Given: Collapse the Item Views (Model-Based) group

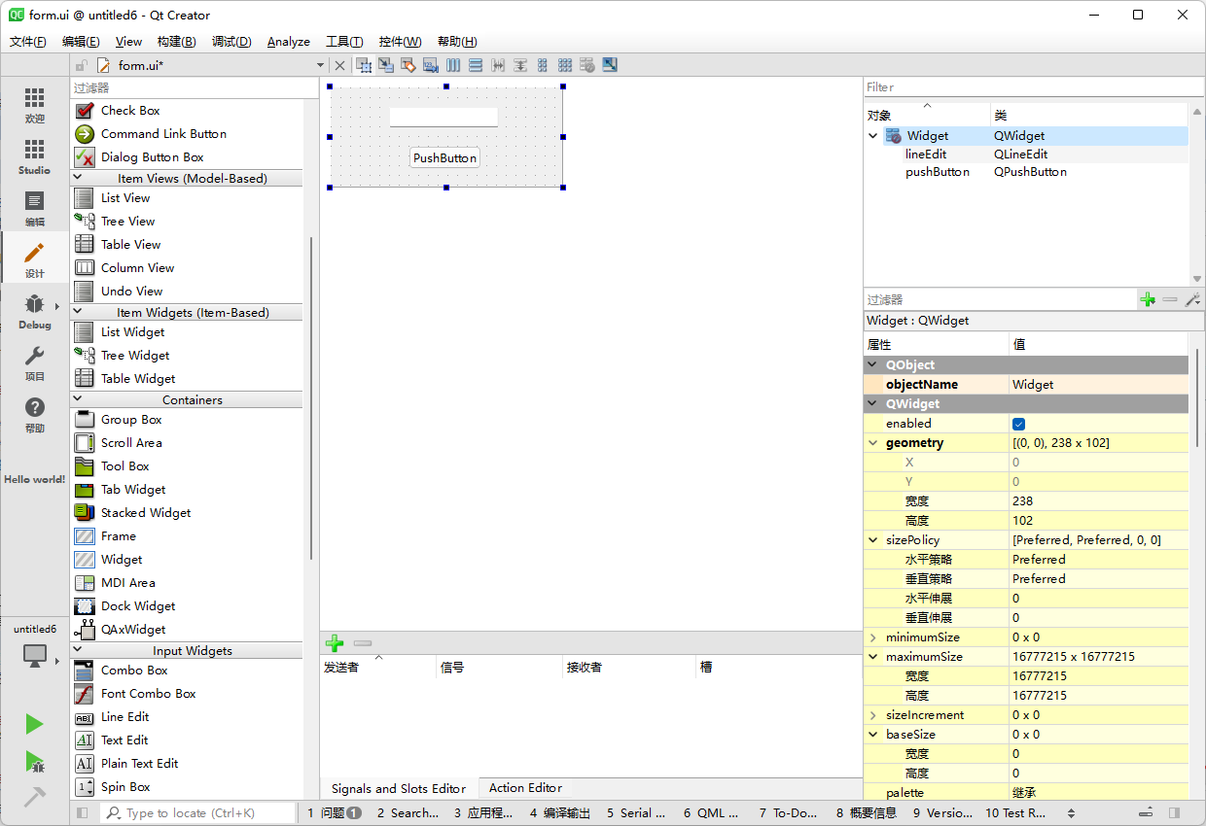Looking at the screenshot, I should (x=78, y=178).
